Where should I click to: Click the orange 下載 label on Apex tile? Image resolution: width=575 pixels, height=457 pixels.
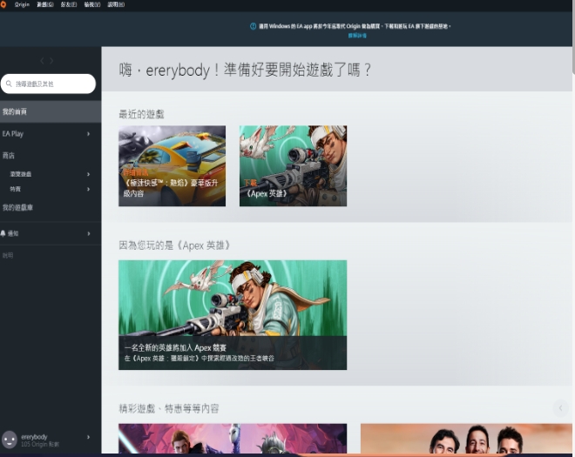click(250, 183)
